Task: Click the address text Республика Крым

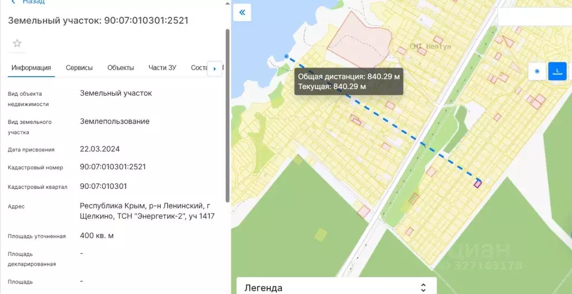Action: pyautogui.click(x=113, y=206)
